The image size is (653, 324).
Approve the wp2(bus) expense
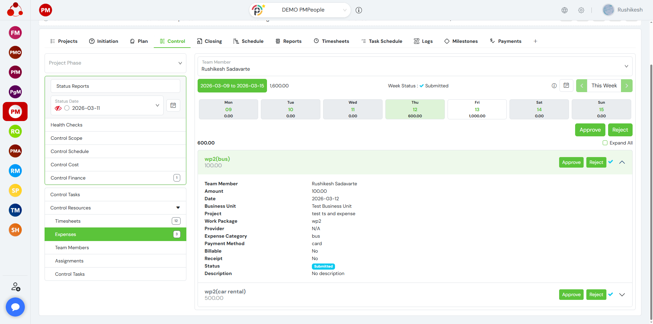571,163
